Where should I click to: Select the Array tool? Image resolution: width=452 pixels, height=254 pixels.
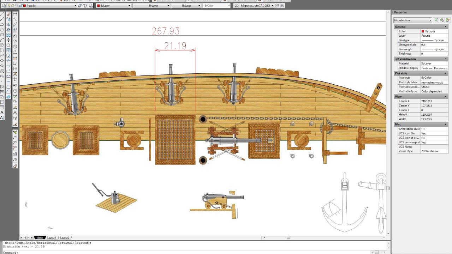click(8, 35)
